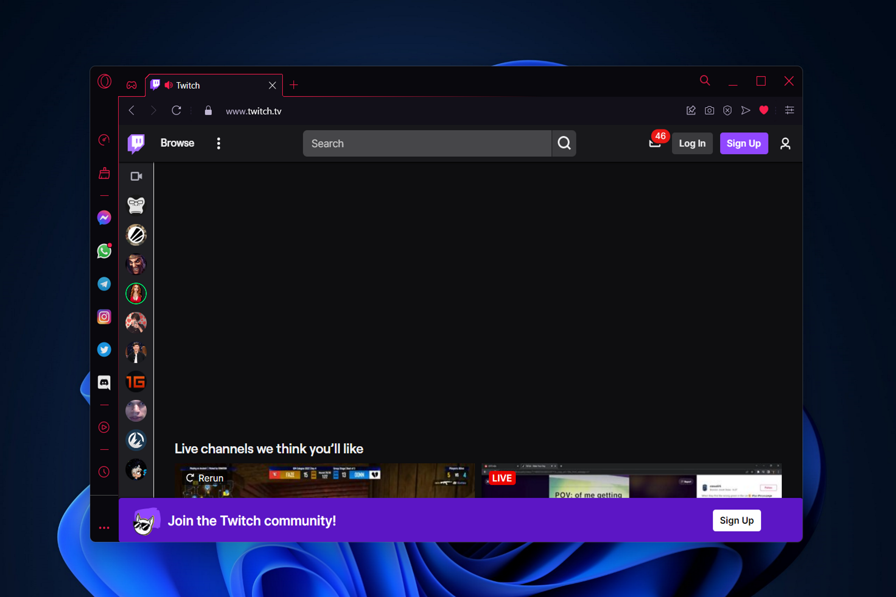Take a snapshot with the camera icon
The image size is (896, 597).
pos(709,111)
